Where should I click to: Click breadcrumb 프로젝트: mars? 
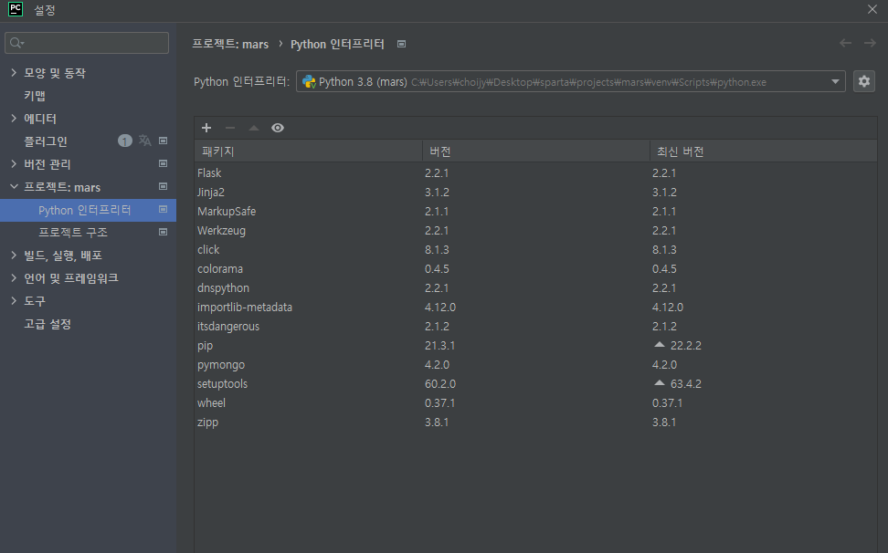tap(230, 44)
